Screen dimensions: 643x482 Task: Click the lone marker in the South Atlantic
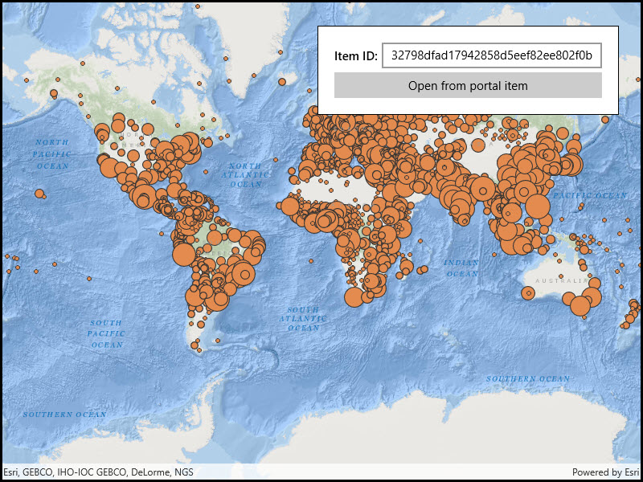tap(311, 260)
